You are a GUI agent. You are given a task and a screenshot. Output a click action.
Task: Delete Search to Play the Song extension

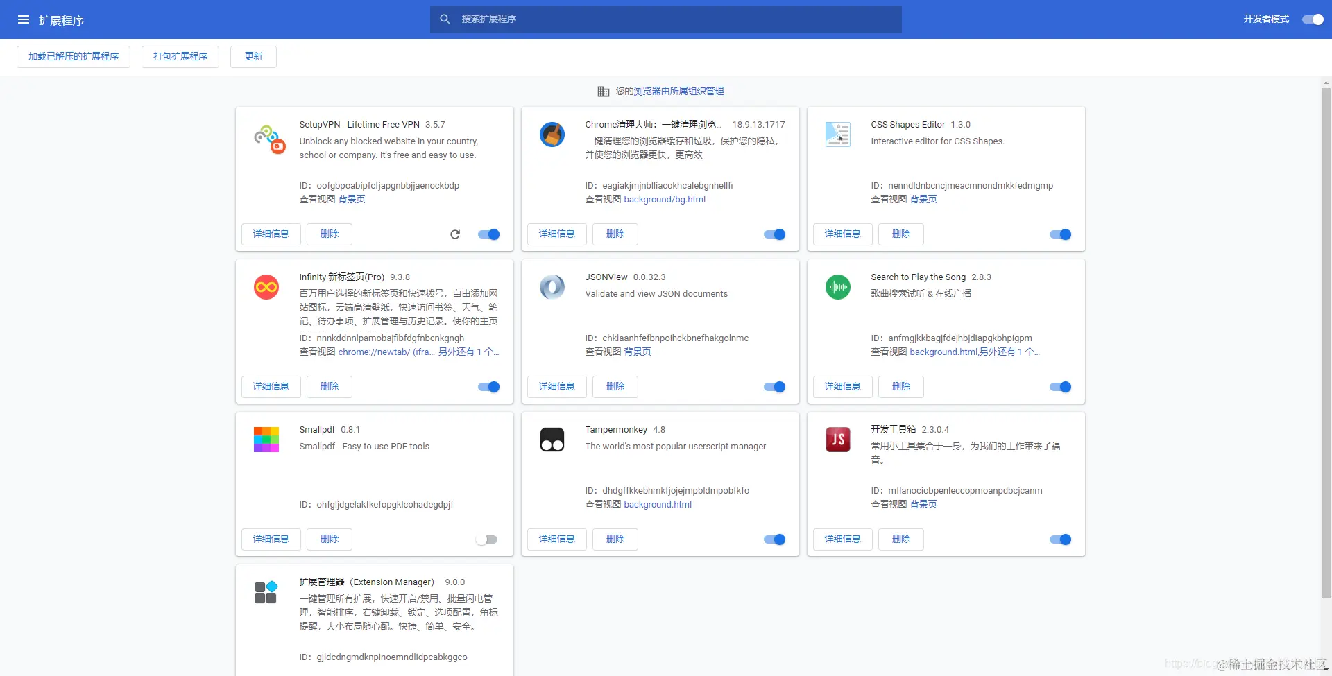tap(901, 387)
